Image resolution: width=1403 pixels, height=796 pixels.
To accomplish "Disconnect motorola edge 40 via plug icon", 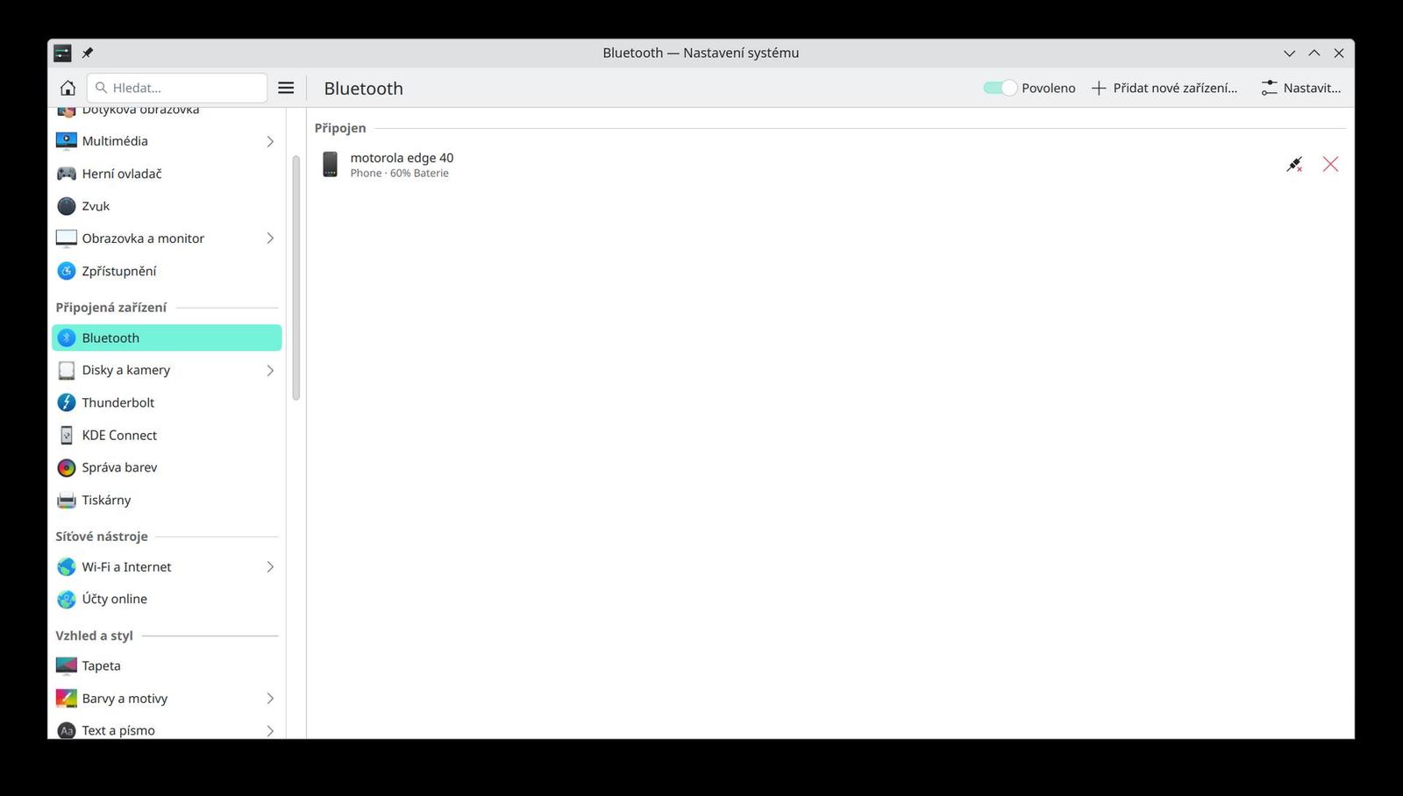I will click(1294, 164).
